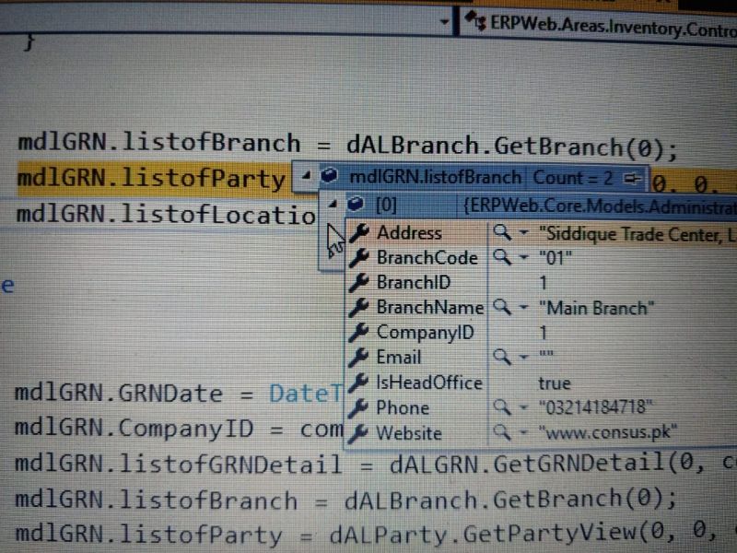Collapse the [0] item expander arrow
Screen dimensions: 737x553
[x=333, y=204]
